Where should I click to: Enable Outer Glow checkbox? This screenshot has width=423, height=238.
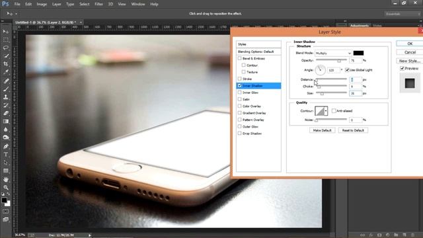(x=239, y=126)
